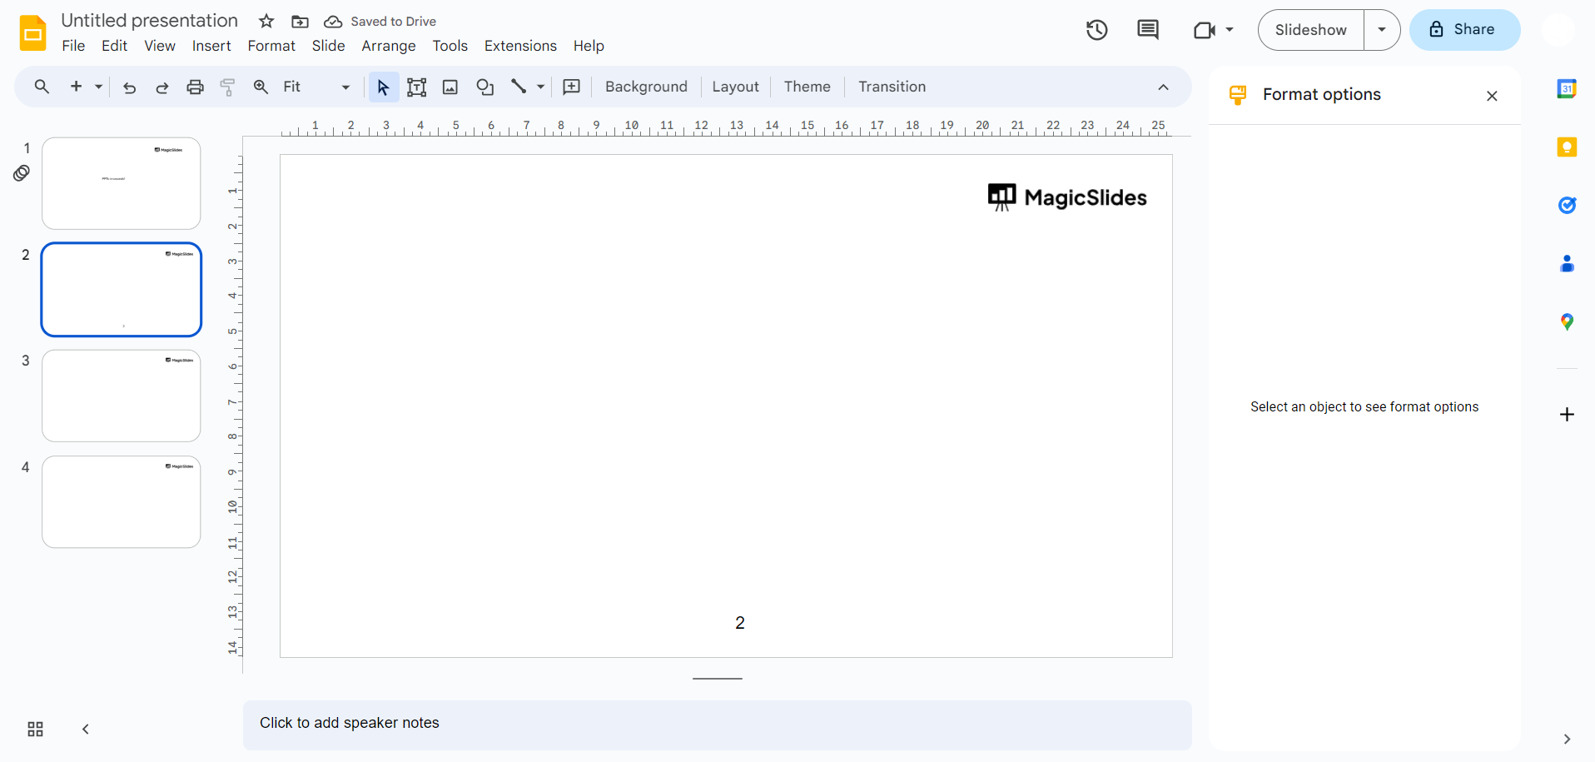The width and height of the screenshot is (1595, 762).
Task: Start the Slideshow
Action: 1311,30
